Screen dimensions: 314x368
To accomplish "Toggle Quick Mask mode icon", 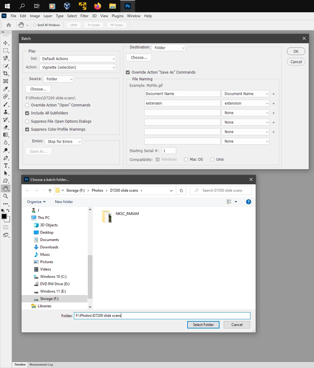I will (6, 227).
